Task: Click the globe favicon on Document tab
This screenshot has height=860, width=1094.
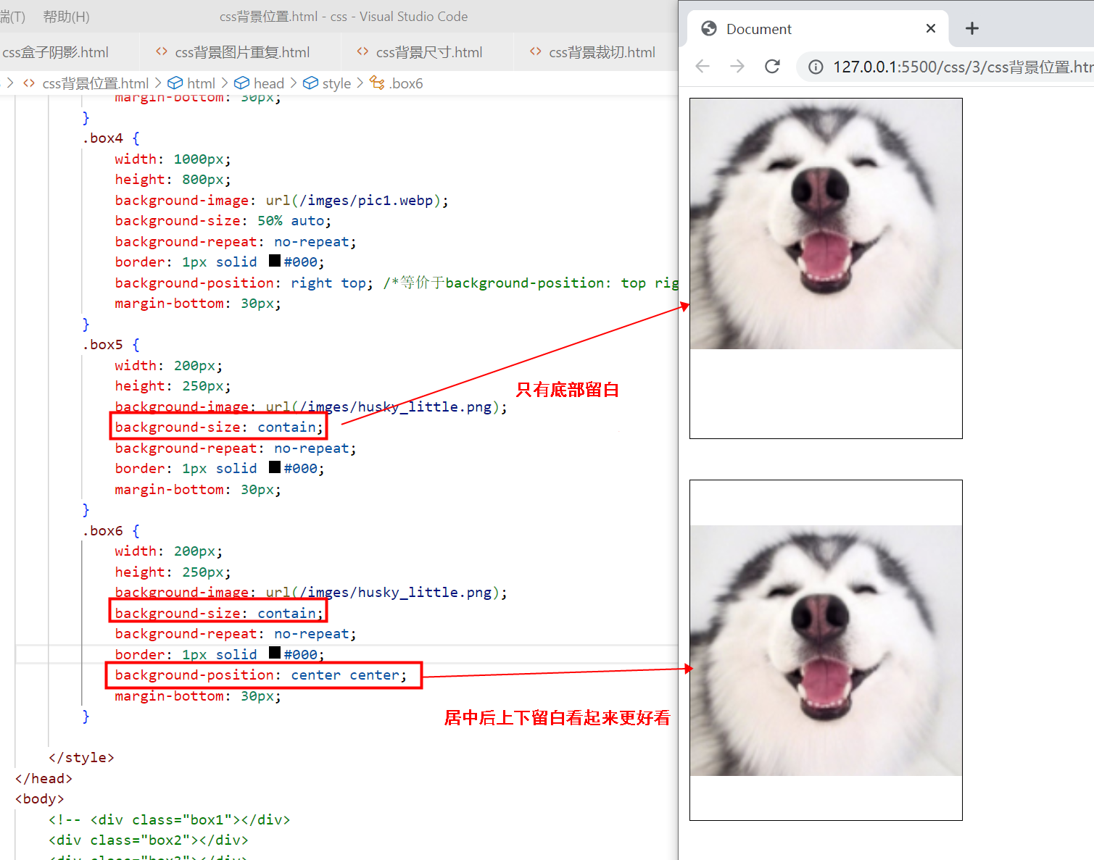Action: point(709,28)
